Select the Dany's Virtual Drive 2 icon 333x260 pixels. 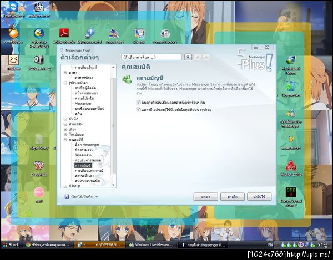(x=291, y=197)
